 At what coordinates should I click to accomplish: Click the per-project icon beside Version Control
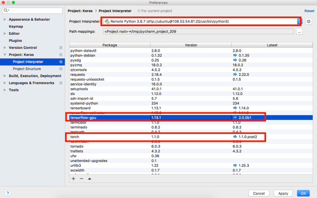click(61, 48)
